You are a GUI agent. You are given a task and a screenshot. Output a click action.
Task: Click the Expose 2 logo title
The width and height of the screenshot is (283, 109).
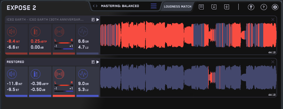21,8
